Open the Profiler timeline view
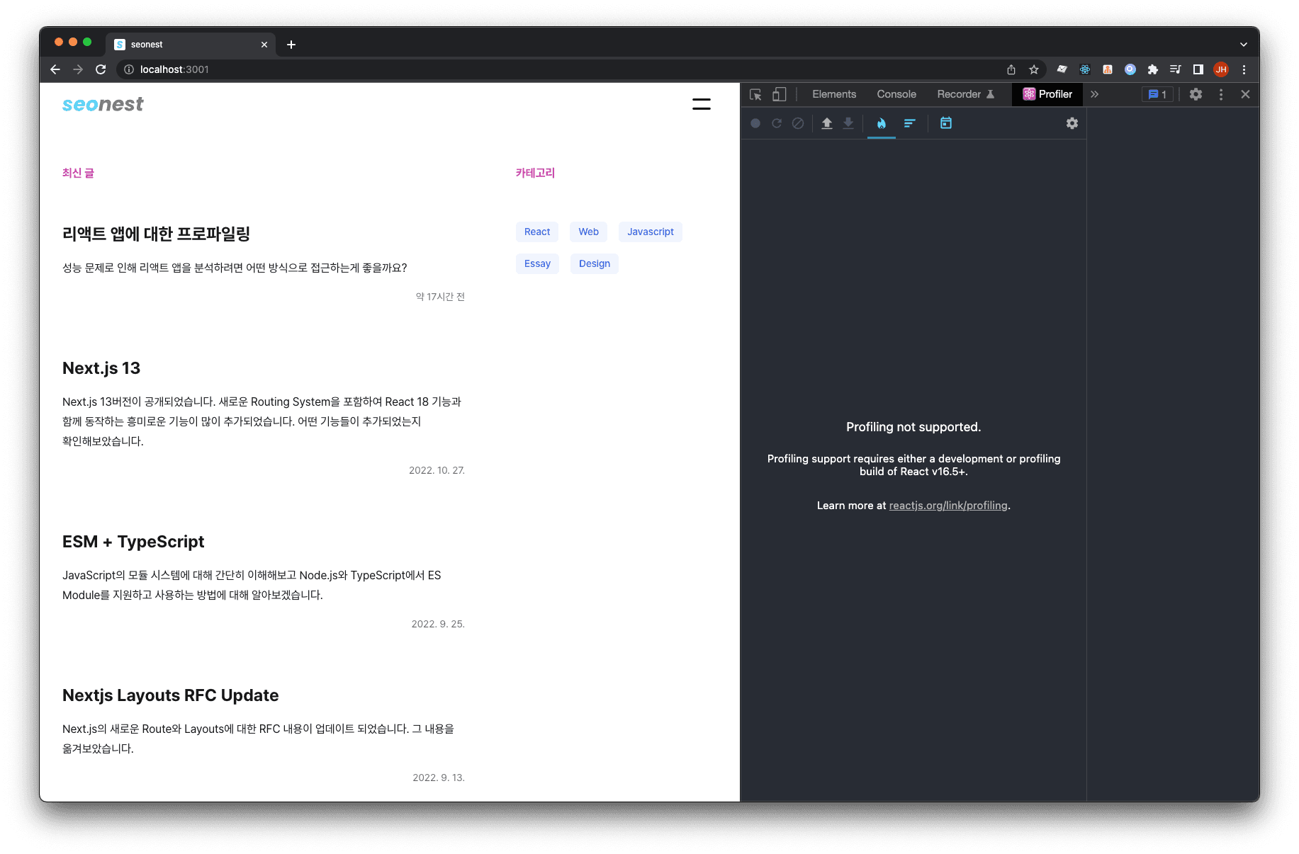Image resolution: width=1299 pixels, height=854 pixels. (945, 123)
